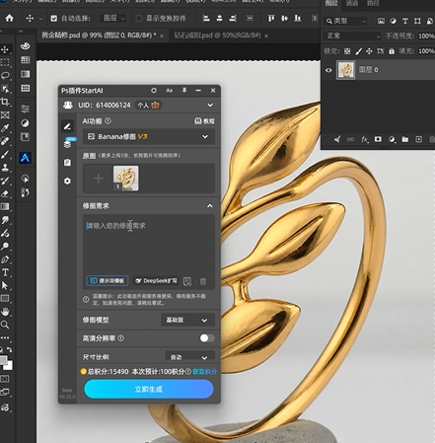Enable the 显示变换控件 checkbox
Viewport: 435px width, 443px height.
click(x=139, y=19)
